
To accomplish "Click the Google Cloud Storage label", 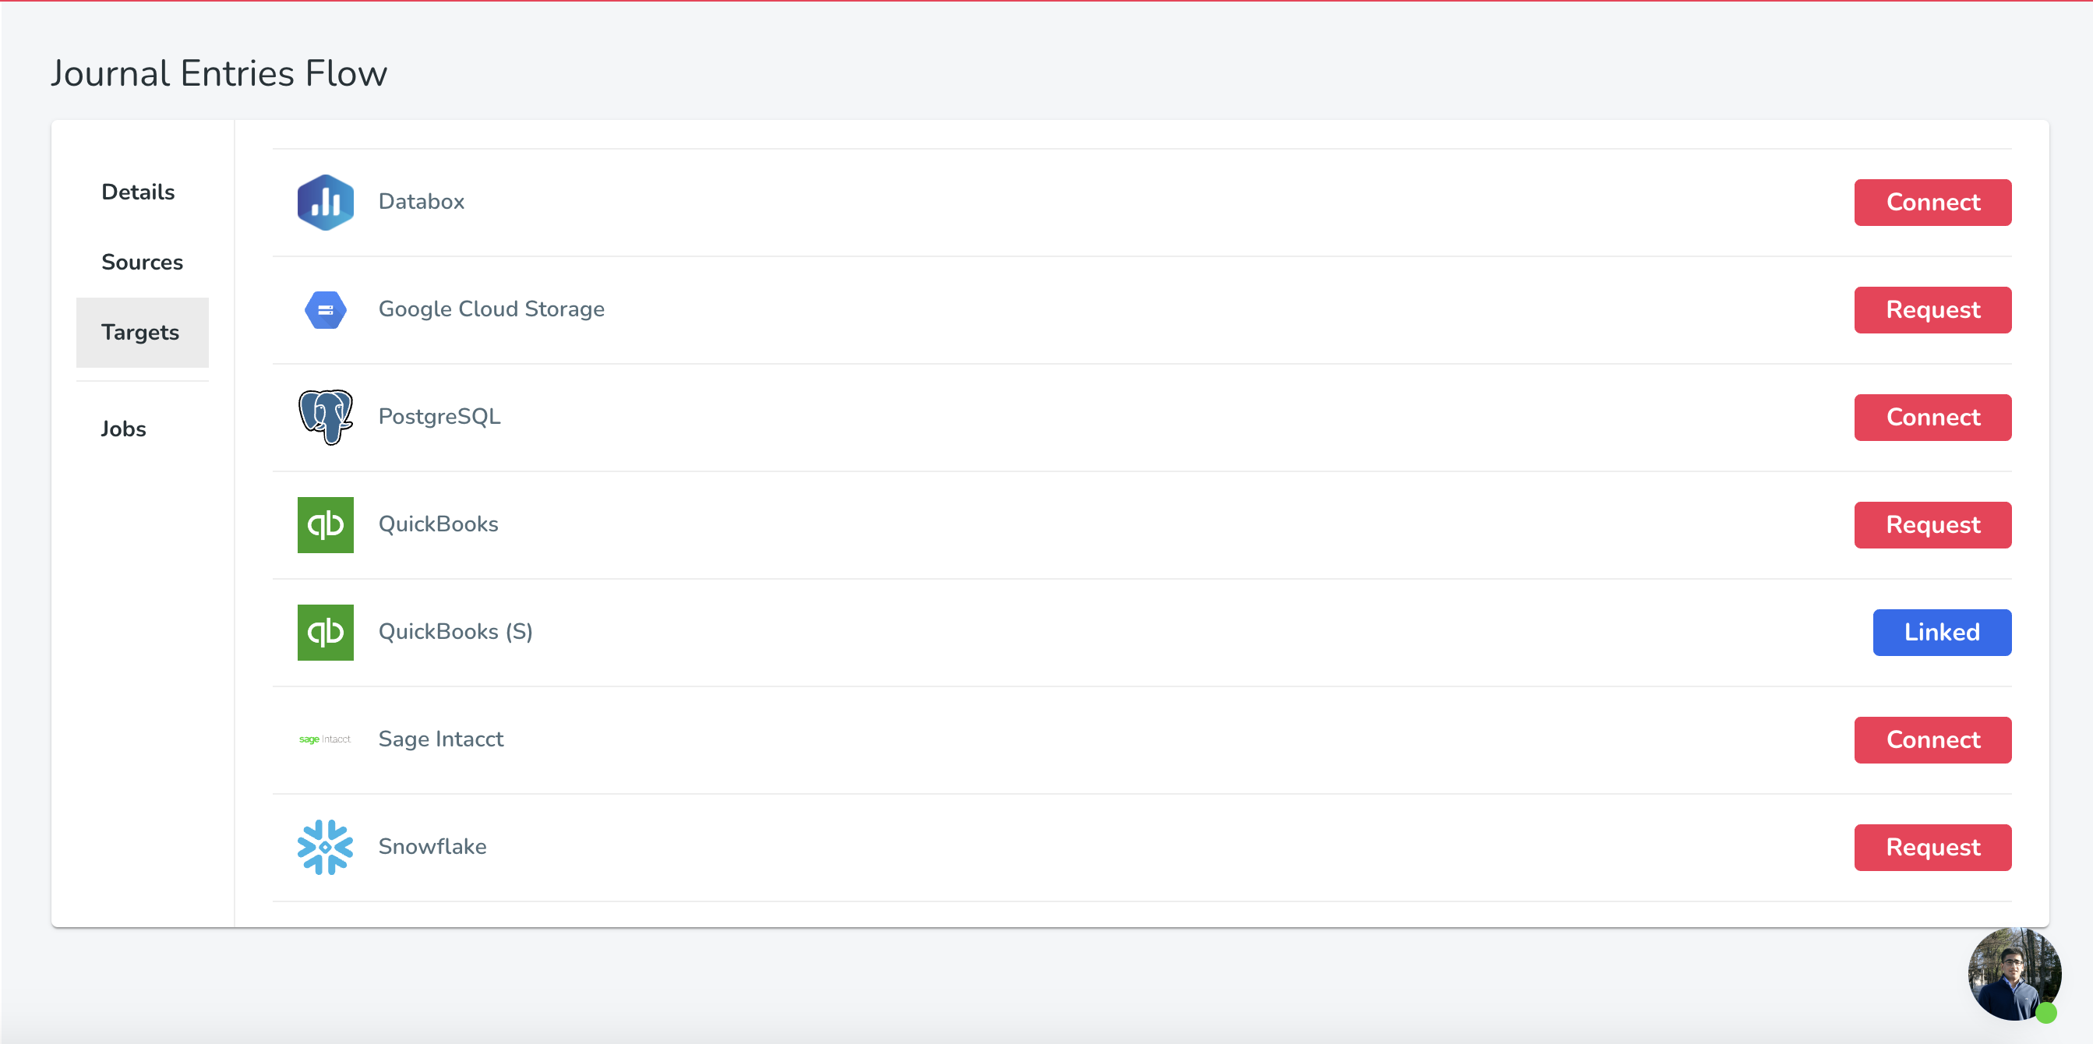I will pos(491,309).
